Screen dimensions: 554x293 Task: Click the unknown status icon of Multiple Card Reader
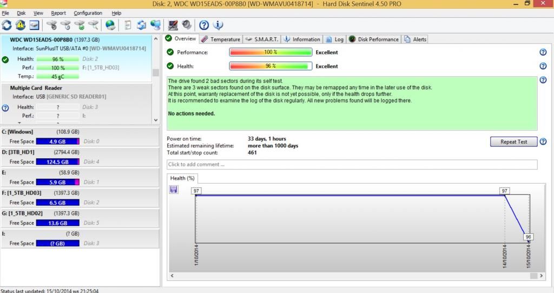(x=5, y=108)
